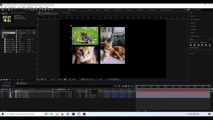Hide layer 3 pexels jpg eye toggle
Screen dimensions: 213x120
pyautogui.click(x=1, y=95)
